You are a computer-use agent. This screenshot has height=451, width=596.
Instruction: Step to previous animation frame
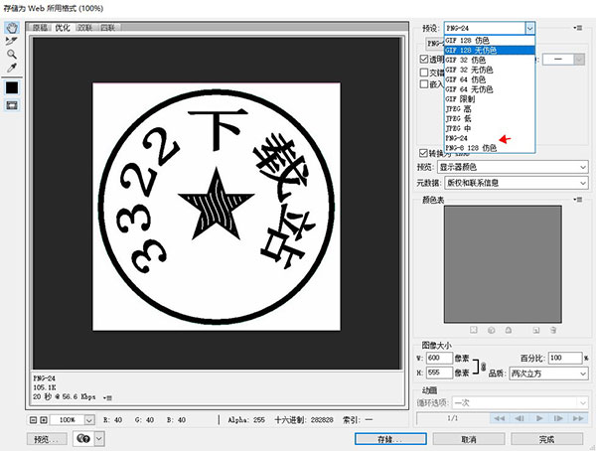coord(520,418)
